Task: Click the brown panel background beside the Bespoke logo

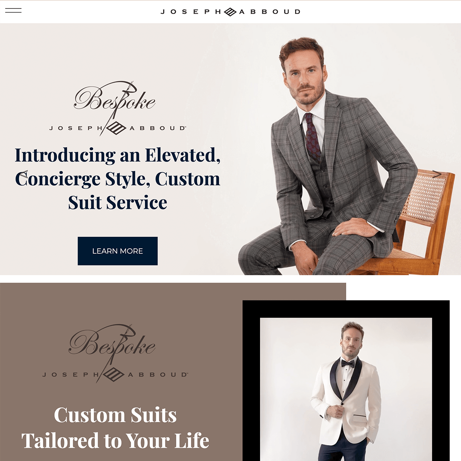Action: (207, 332)
